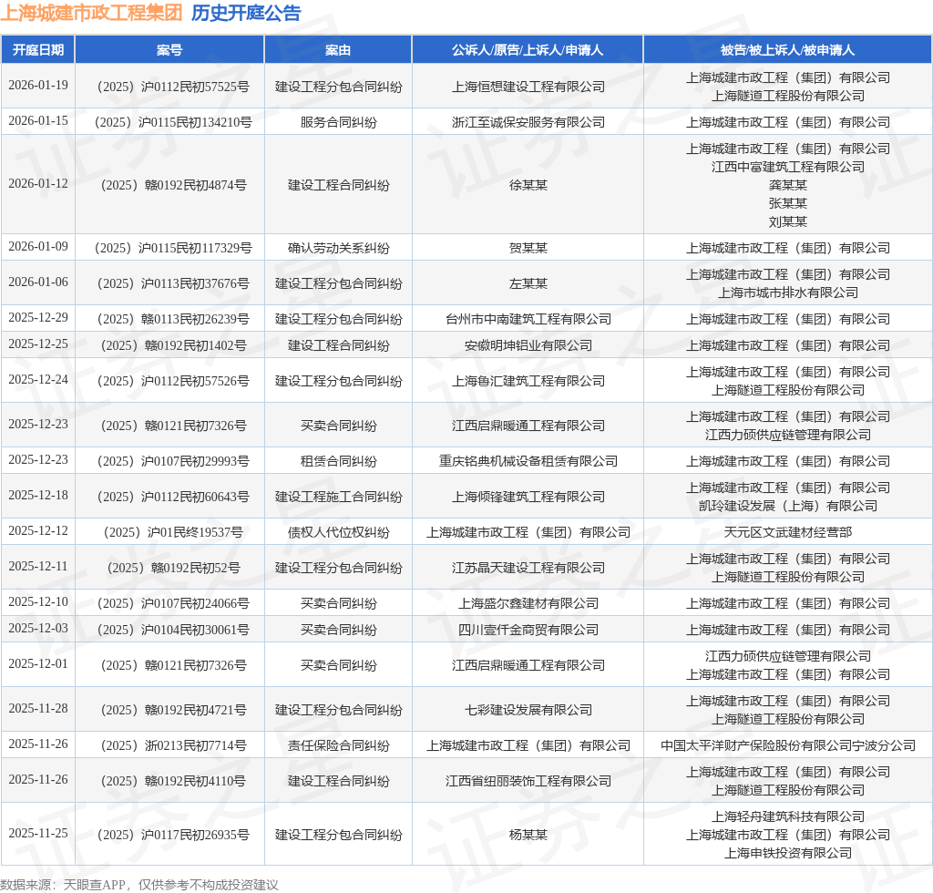
Task: Select case number (2025)赣0192民初1402号
Action: pos(172,345)
